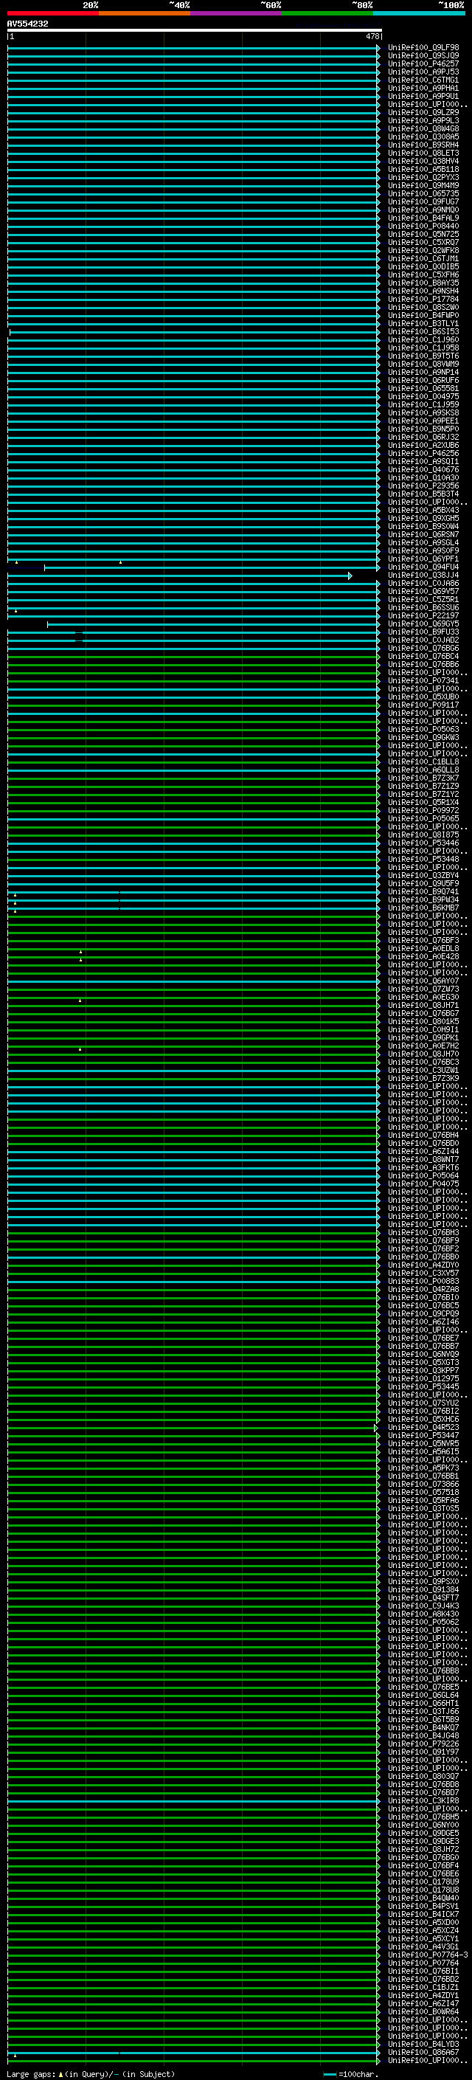Click the white query sequence ruler bar
This screenshot has height=2080, width=472.
(194, 30)
